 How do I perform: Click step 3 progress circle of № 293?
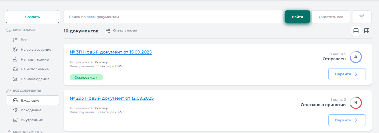point(355,103)
